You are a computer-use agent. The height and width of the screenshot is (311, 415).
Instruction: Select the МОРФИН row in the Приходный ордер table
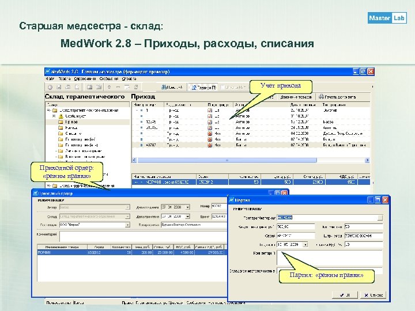tap(132, 253)
